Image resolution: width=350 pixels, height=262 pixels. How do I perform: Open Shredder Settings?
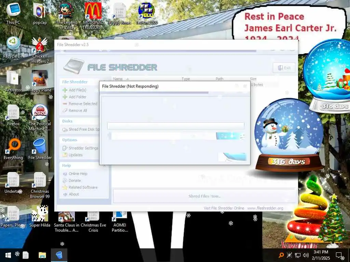(80, 148)
